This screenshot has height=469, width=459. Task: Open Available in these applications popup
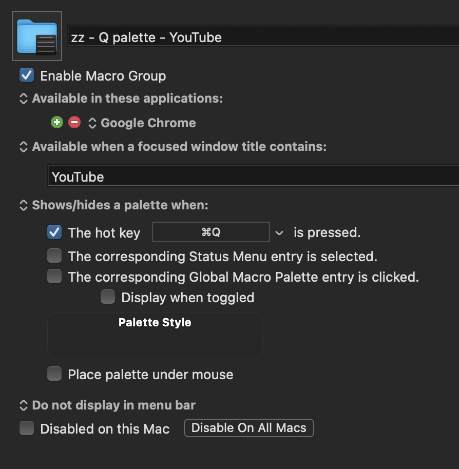[24, 99]
